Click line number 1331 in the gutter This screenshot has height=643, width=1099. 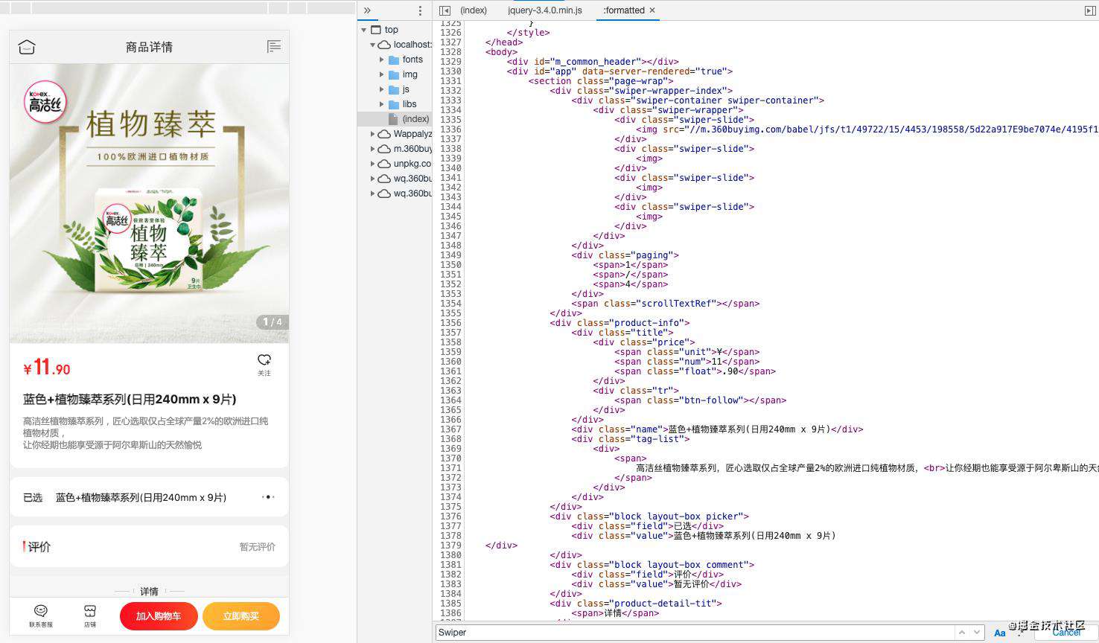450,81
